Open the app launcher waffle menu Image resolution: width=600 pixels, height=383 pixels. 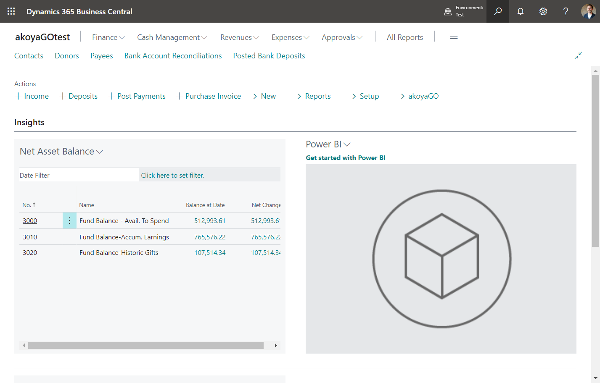pos(11,11)
